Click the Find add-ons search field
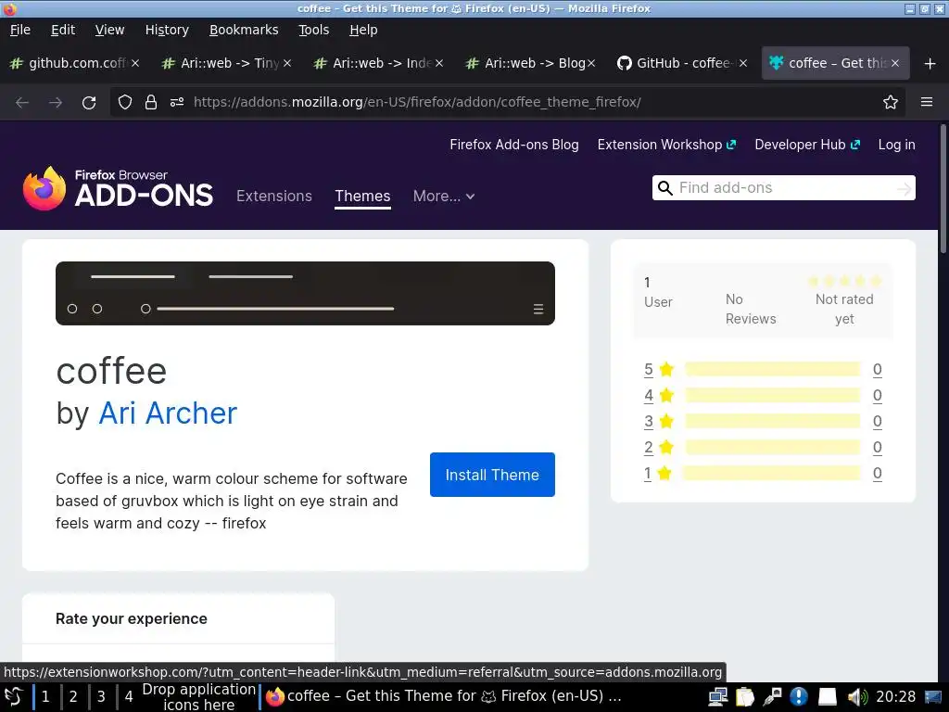949x712 pixels. click(x=784, y=188)
